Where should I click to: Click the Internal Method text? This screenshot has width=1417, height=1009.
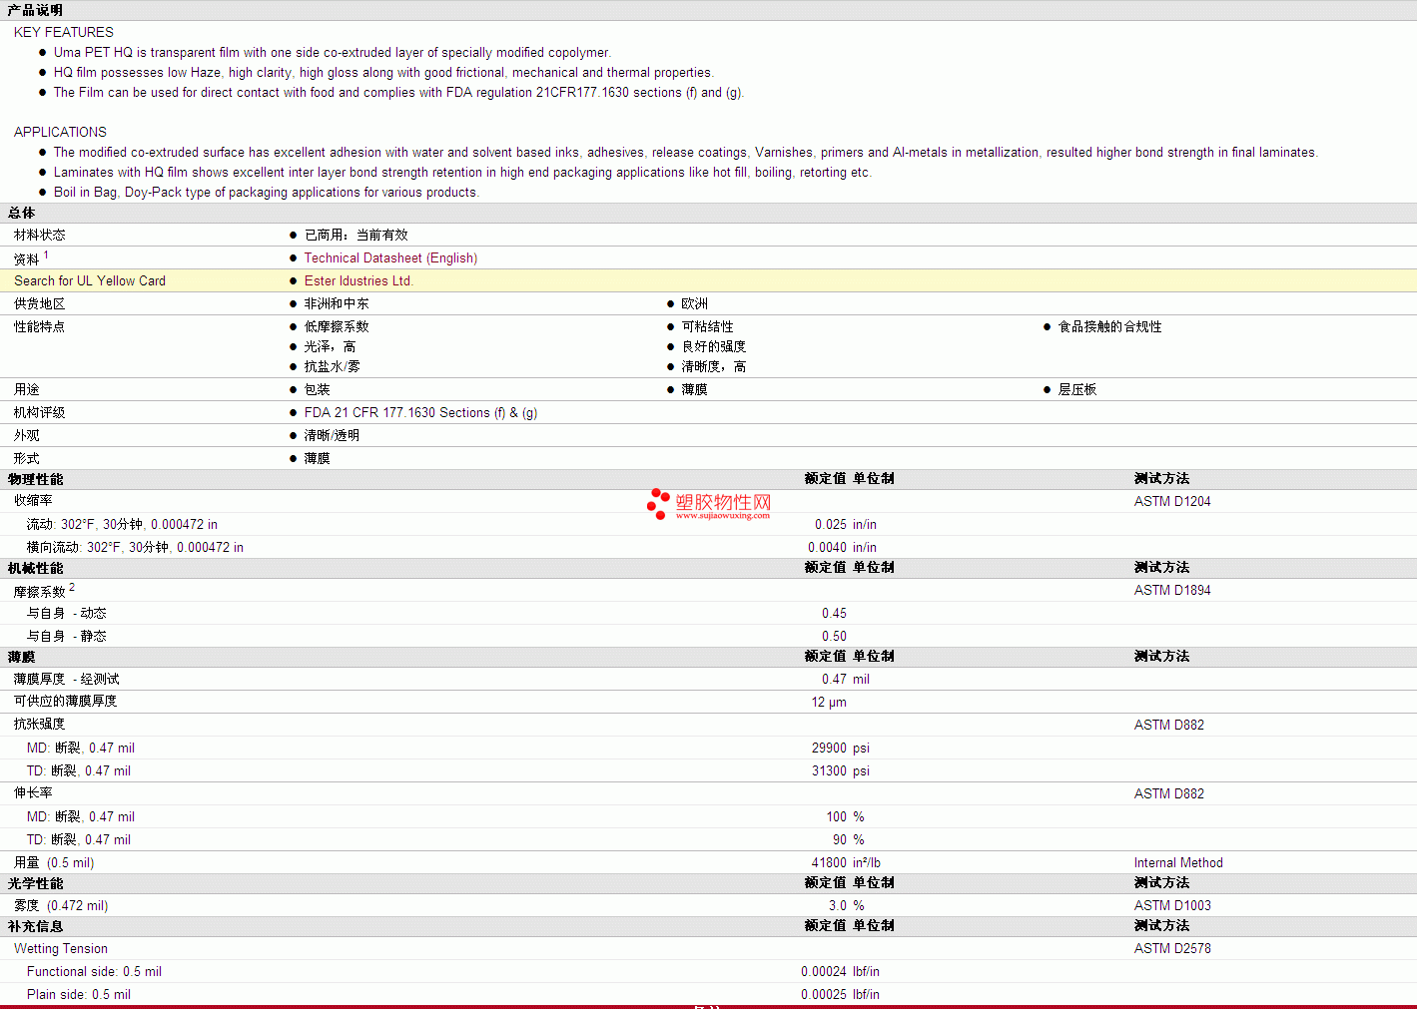[x=1178, y=862]
